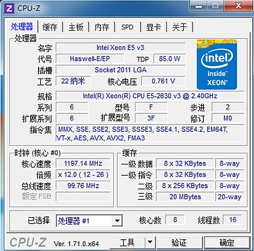254x251 pixels.
Task: Click the 核心数 value 8
Action: 175,220
